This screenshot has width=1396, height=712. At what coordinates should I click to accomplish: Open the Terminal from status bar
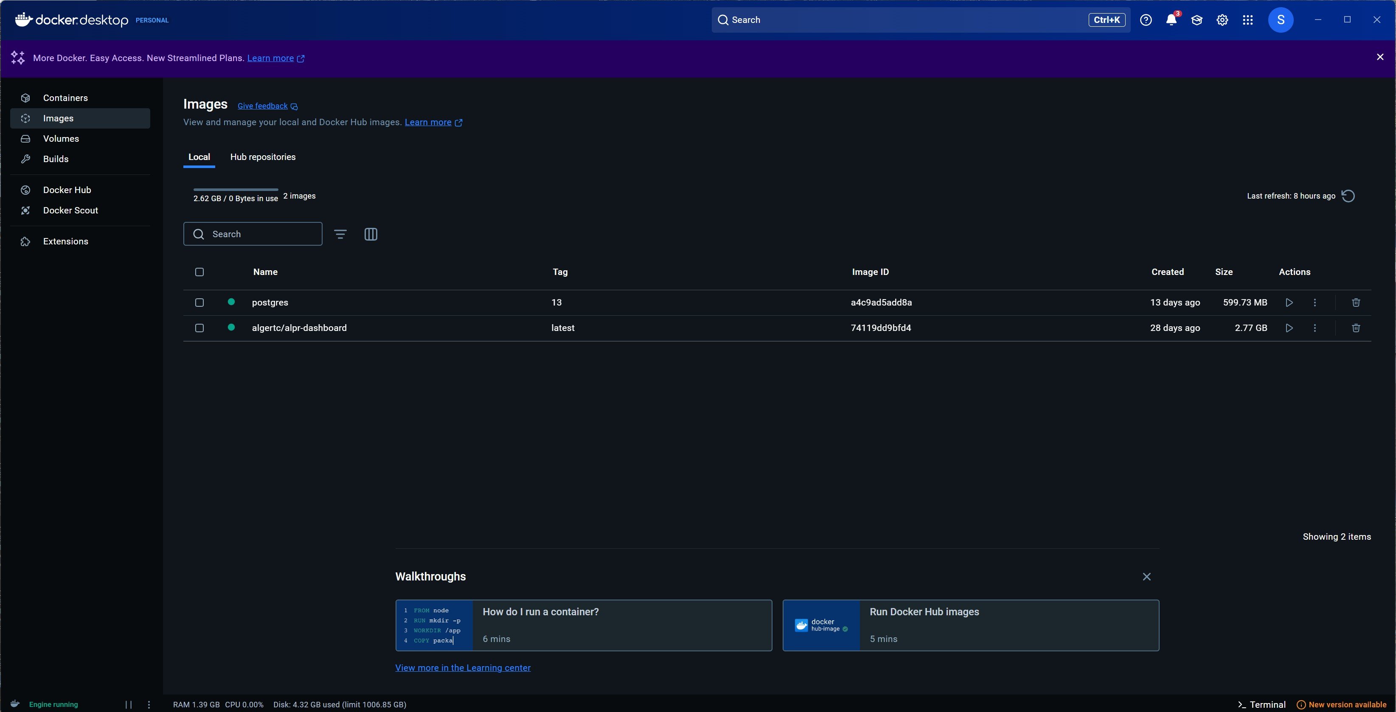pos(1261,704)
